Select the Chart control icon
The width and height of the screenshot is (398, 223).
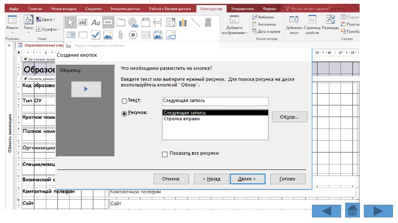pos(183,23)
